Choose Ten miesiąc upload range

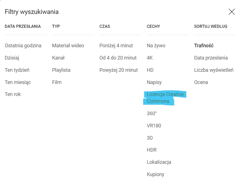(18, 82)
